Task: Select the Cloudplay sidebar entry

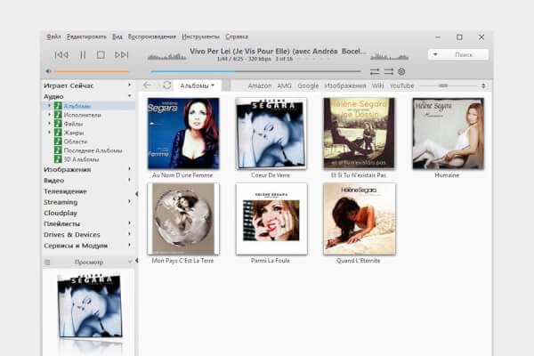Action: coord(61,213)
